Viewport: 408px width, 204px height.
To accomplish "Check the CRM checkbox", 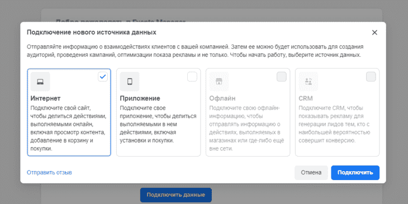I will 371,77.
